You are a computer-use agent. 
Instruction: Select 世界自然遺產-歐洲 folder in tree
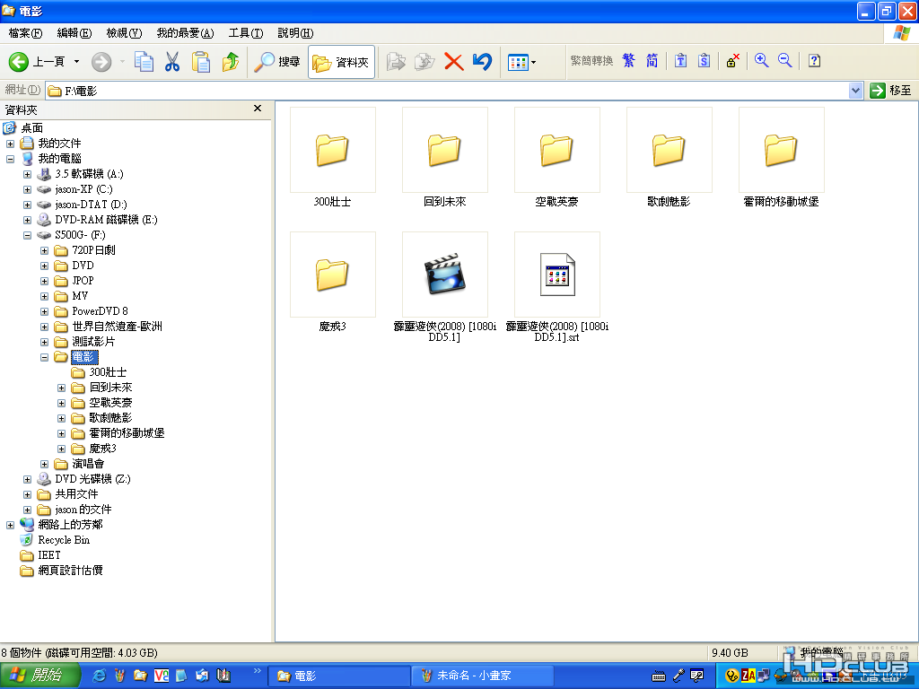(118, 327)
